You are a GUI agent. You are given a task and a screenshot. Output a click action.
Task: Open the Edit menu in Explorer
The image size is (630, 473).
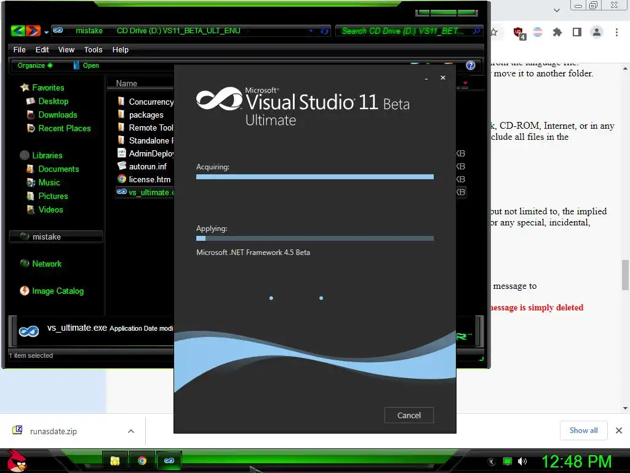[42, 49]
